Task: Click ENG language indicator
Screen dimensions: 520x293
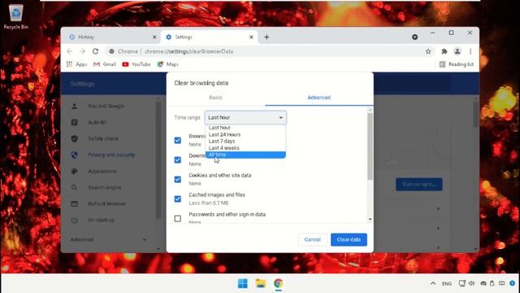Action: [447, 284]
